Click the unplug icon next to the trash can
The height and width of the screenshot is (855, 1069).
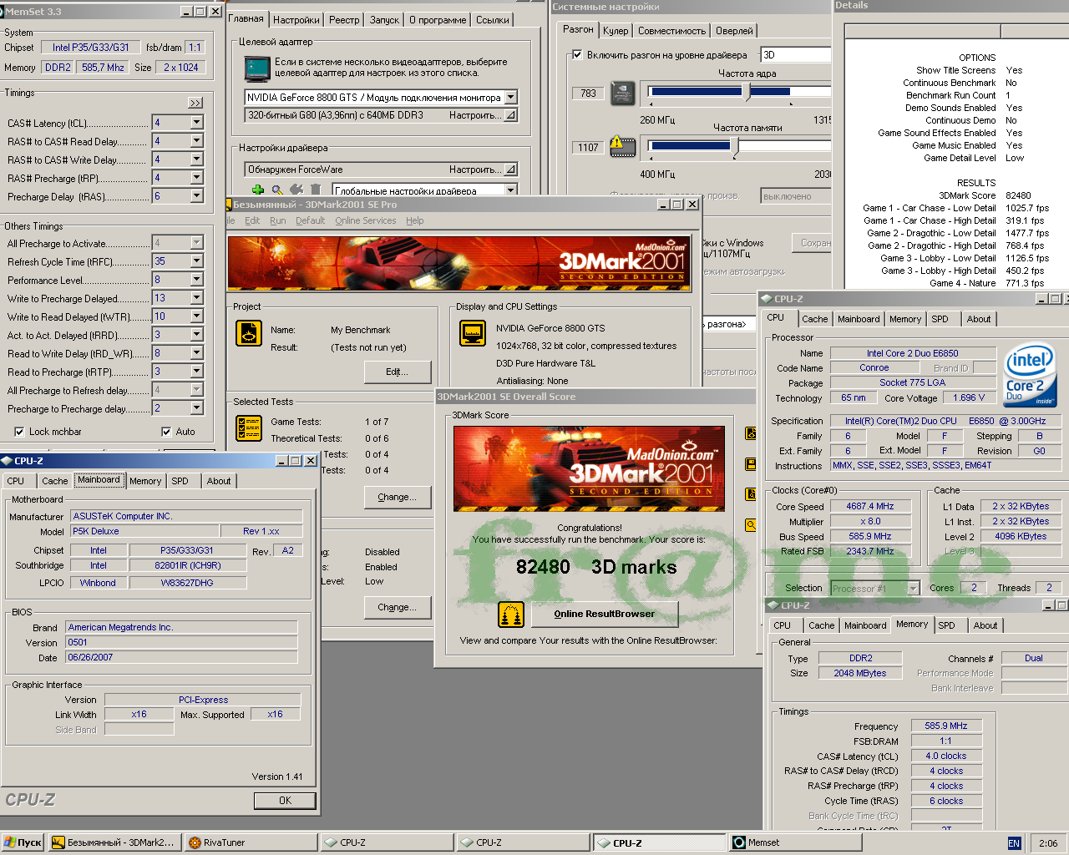[296, 190]
